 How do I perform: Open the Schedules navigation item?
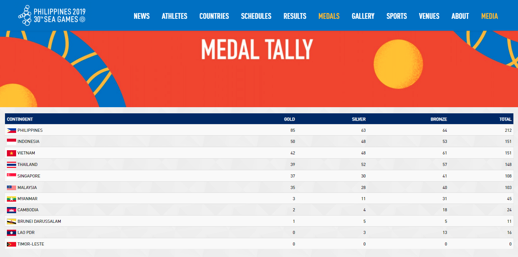click(x=256, y=16)
